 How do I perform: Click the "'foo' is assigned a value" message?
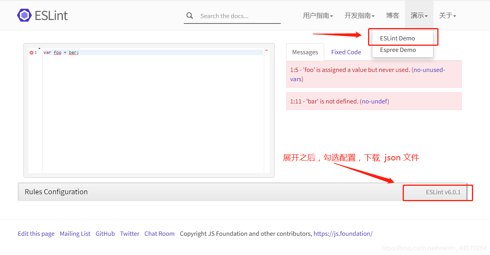click(374, 74)
